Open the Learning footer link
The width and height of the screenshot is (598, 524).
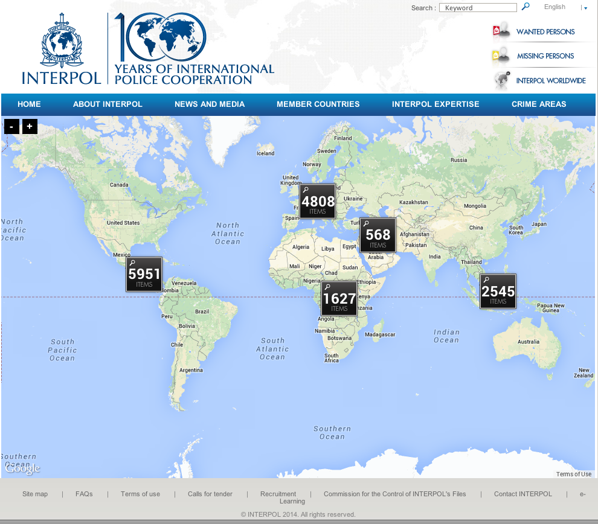[292, 502]
